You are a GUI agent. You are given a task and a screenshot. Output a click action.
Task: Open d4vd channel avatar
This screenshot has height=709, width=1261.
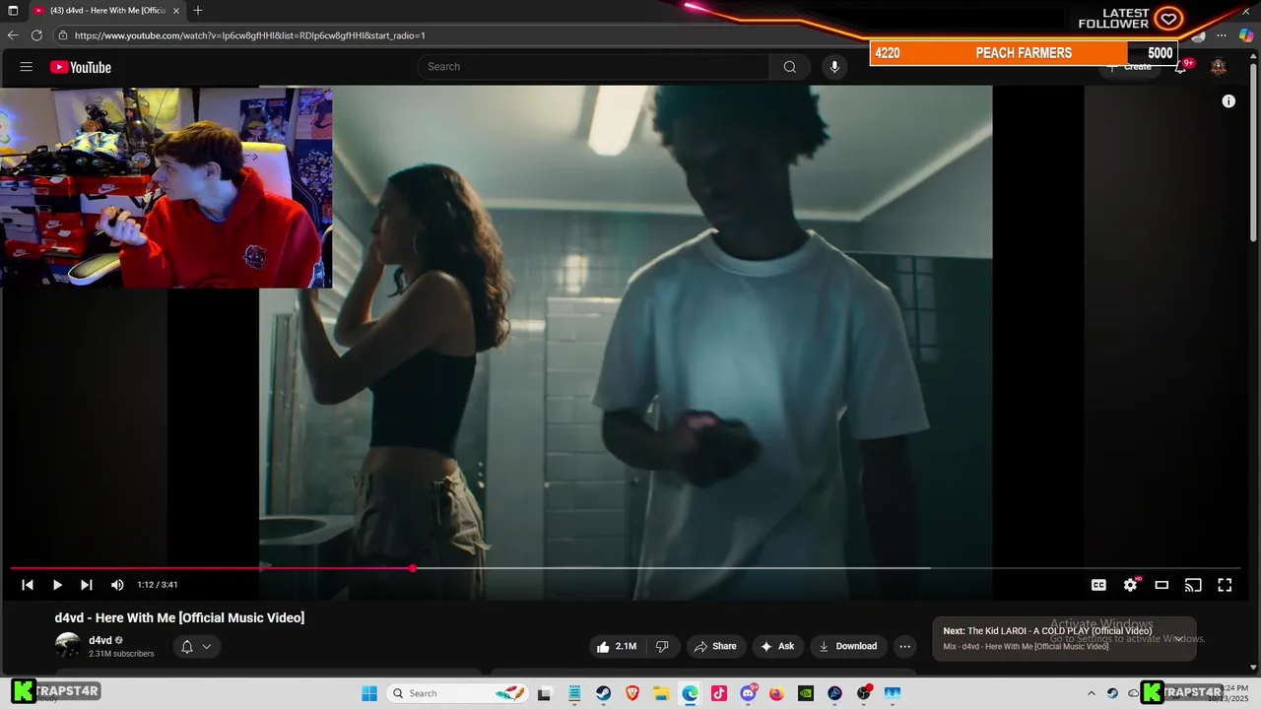click(x=68, y=646)
